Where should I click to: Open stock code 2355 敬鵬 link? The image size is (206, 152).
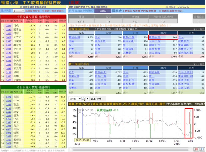click(x=9, y=76)
